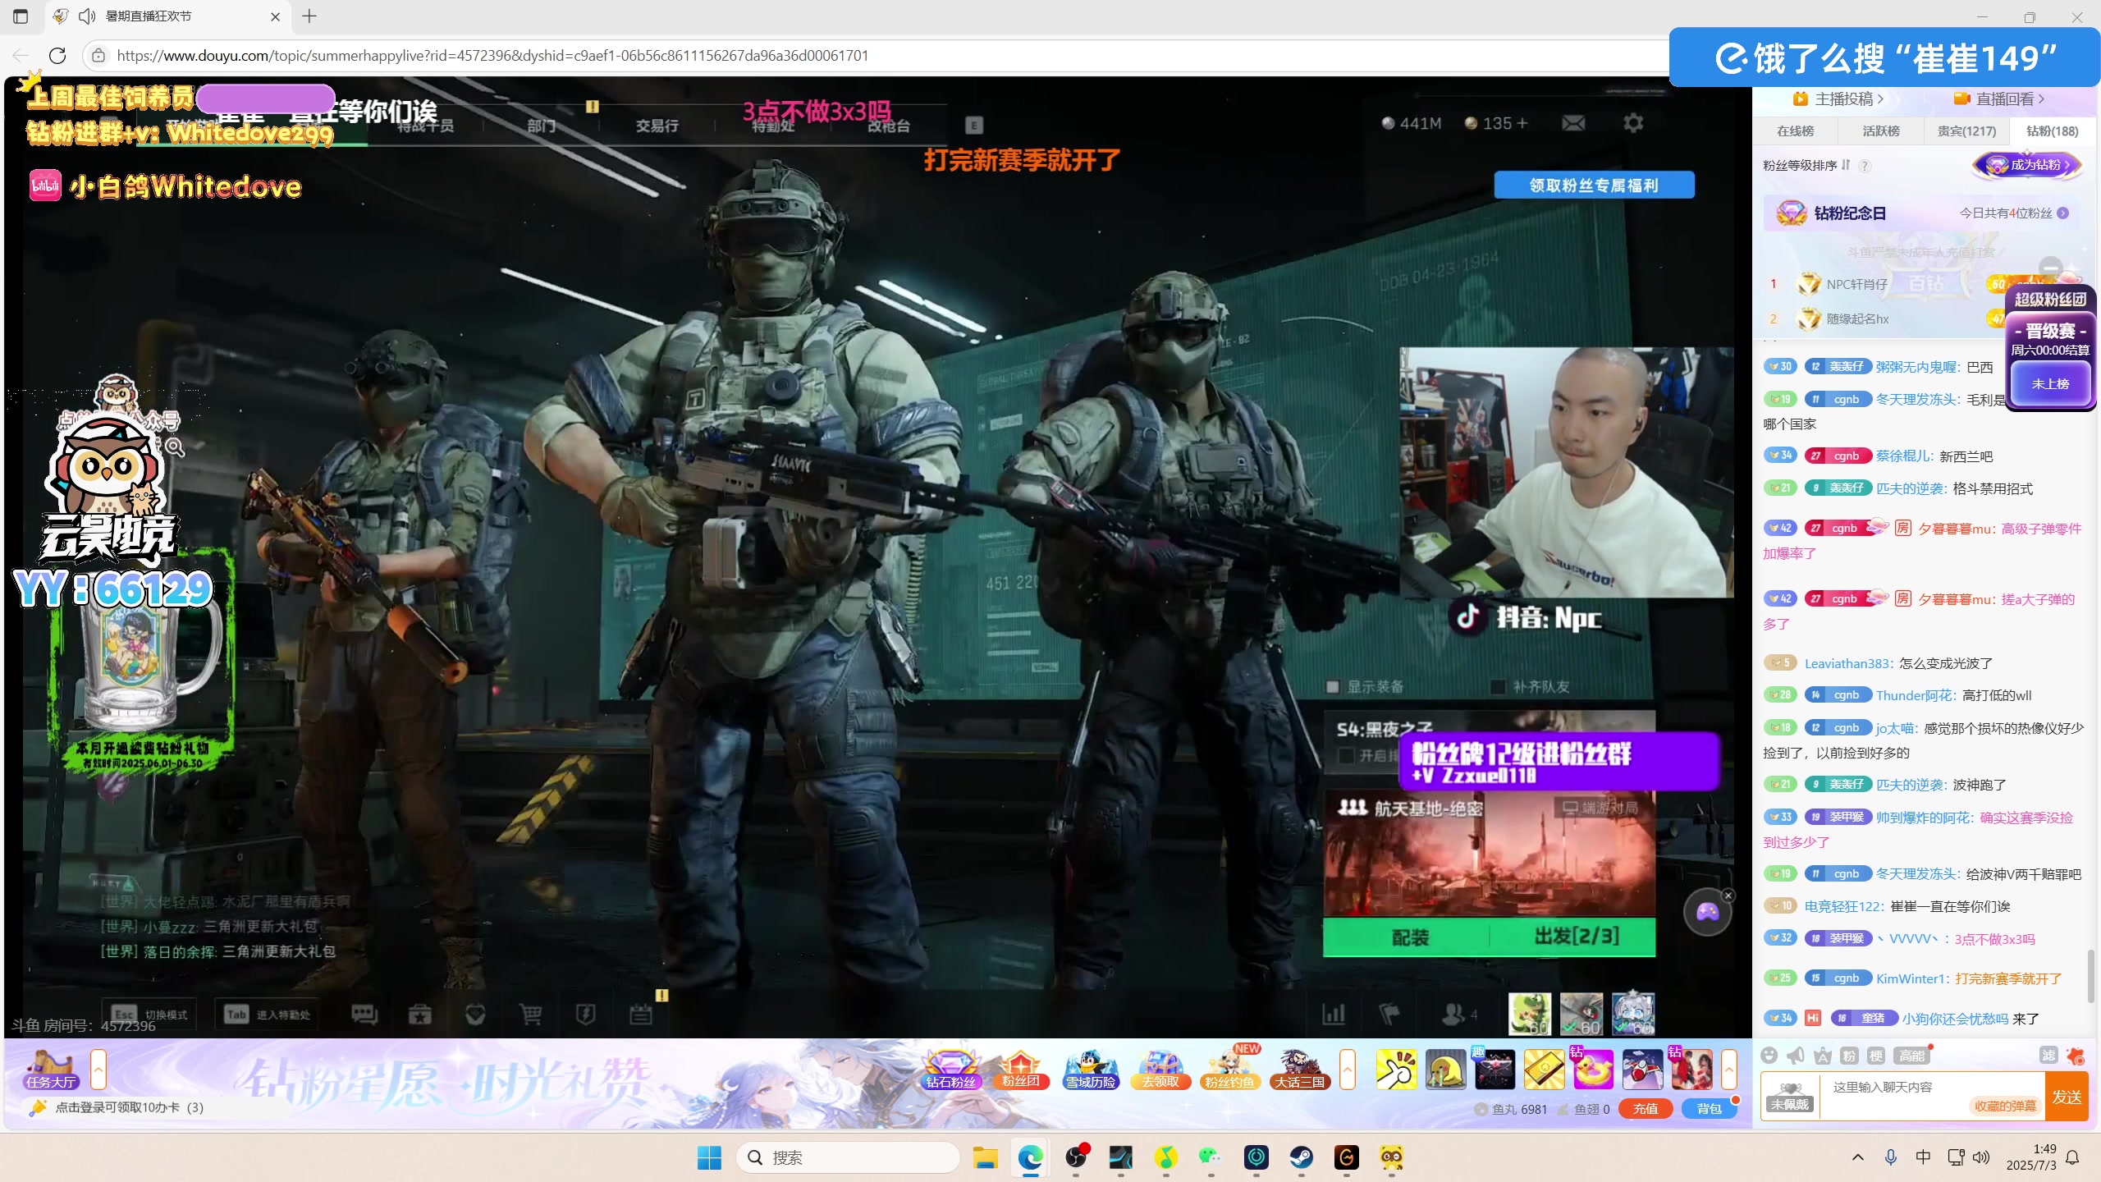
Task: Show hidden system tray icons
Action: coord(1858,1157)
